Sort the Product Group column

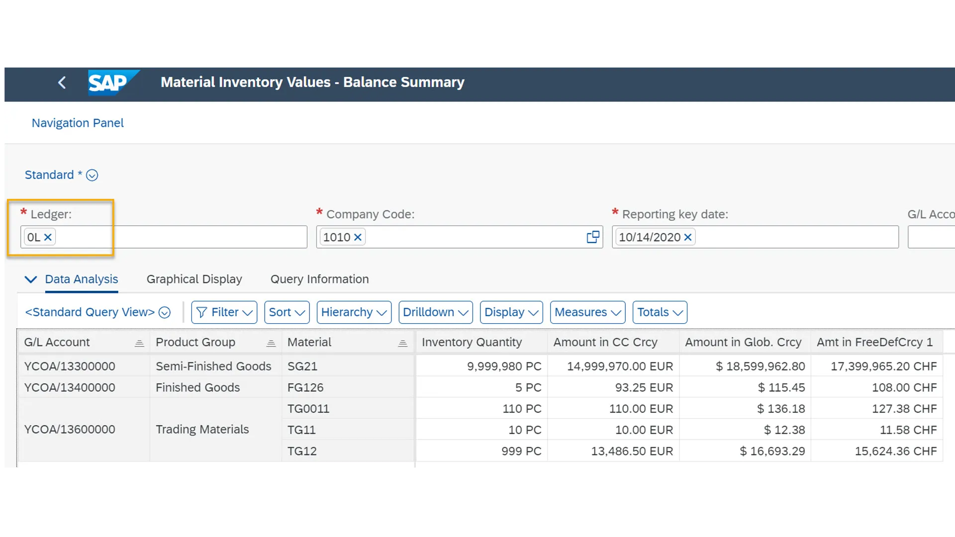click(271, 343)
